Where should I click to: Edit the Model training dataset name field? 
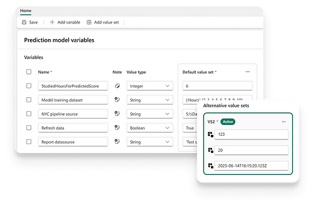click(73, 100)
